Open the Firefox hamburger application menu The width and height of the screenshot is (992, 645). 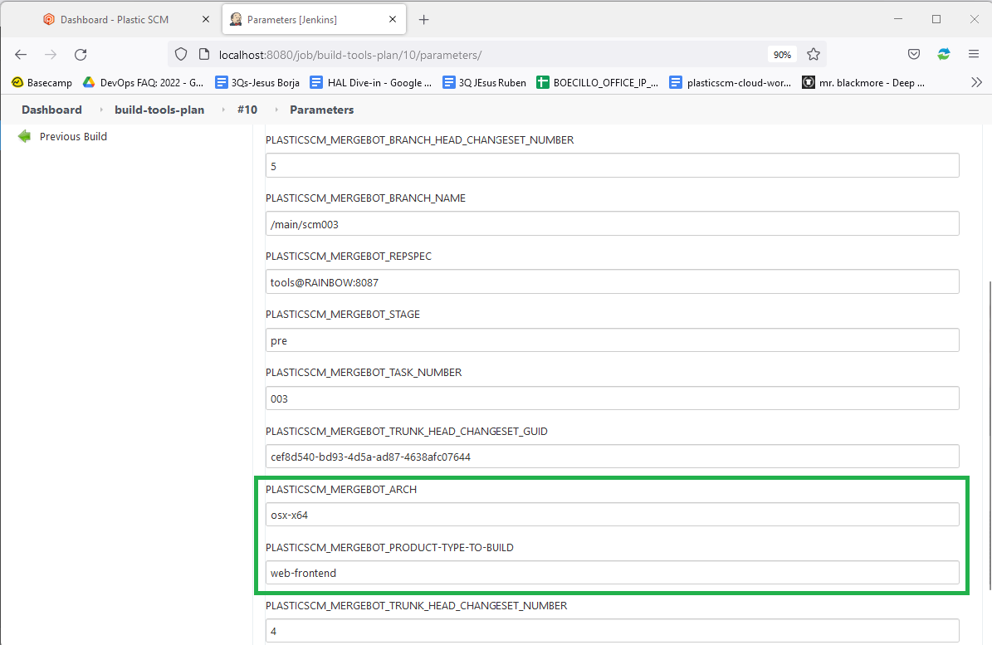point(974,55)
